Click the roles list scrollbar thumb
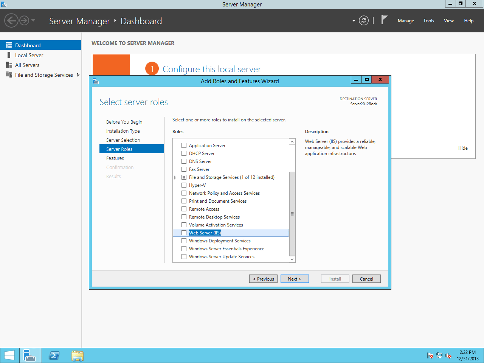Screen dimensions: 484x363 (x=292, y=214)
